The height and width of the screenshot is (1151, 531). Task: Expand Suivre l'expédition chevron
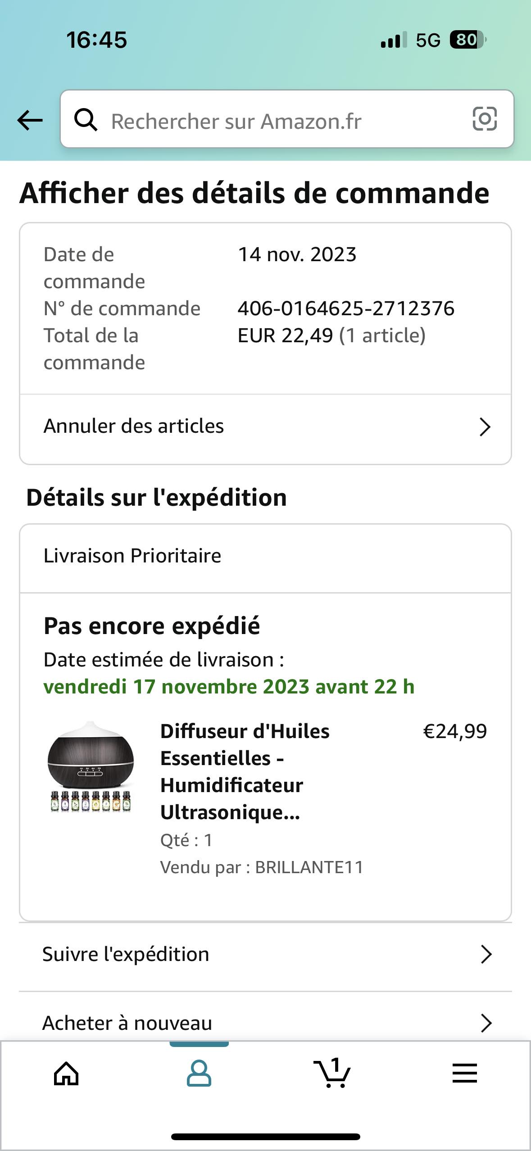[486, 954]
